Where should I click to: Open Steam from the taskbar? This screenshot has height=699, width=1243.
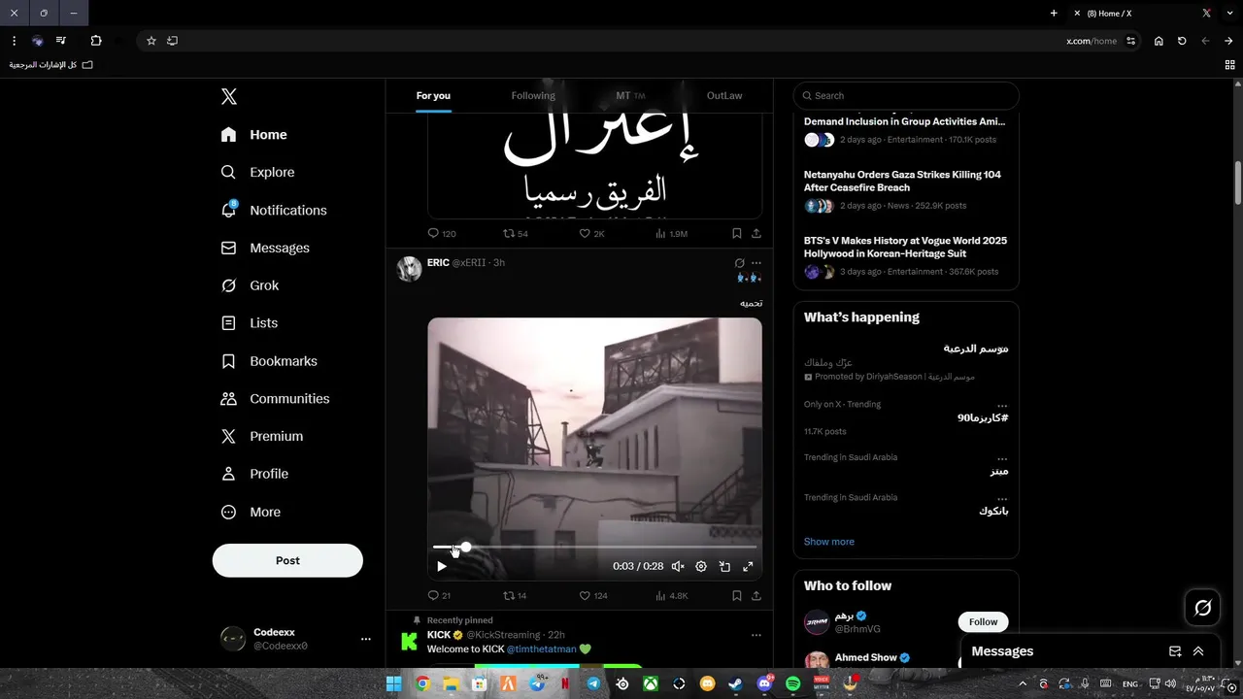[736, 684]
